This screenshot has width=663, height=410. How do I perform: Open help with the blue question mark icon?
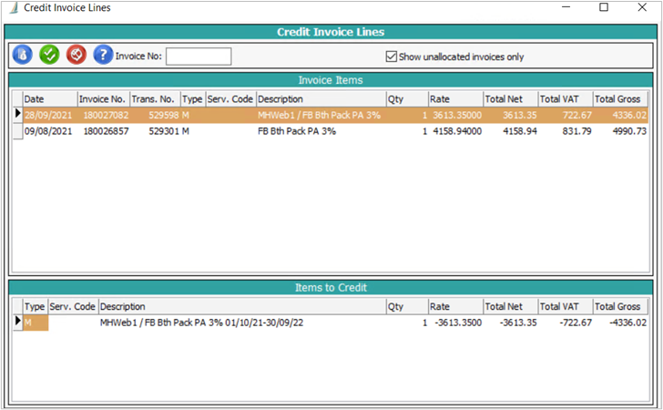coord(103,55)
